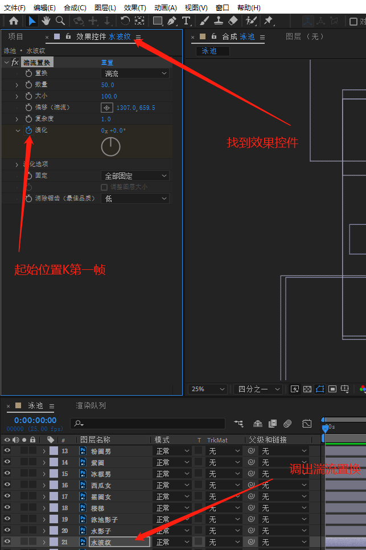Open the 消除锯齿 dropdown showing 低

135,199
